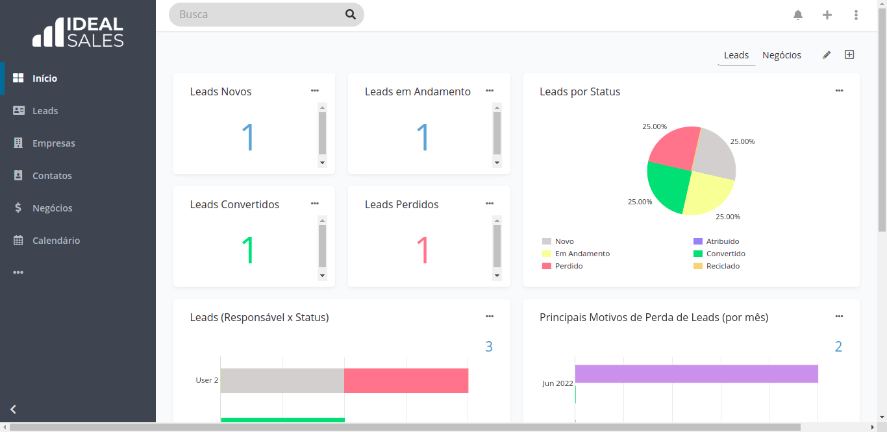Click the pink User 2 bar segment

(406, 381)
